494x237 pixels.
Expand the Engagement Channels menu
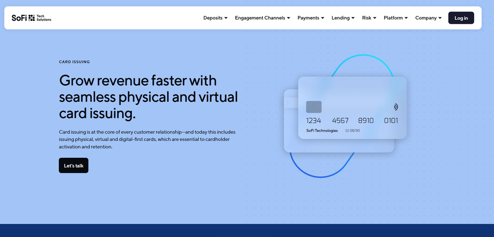coord(263,18)
